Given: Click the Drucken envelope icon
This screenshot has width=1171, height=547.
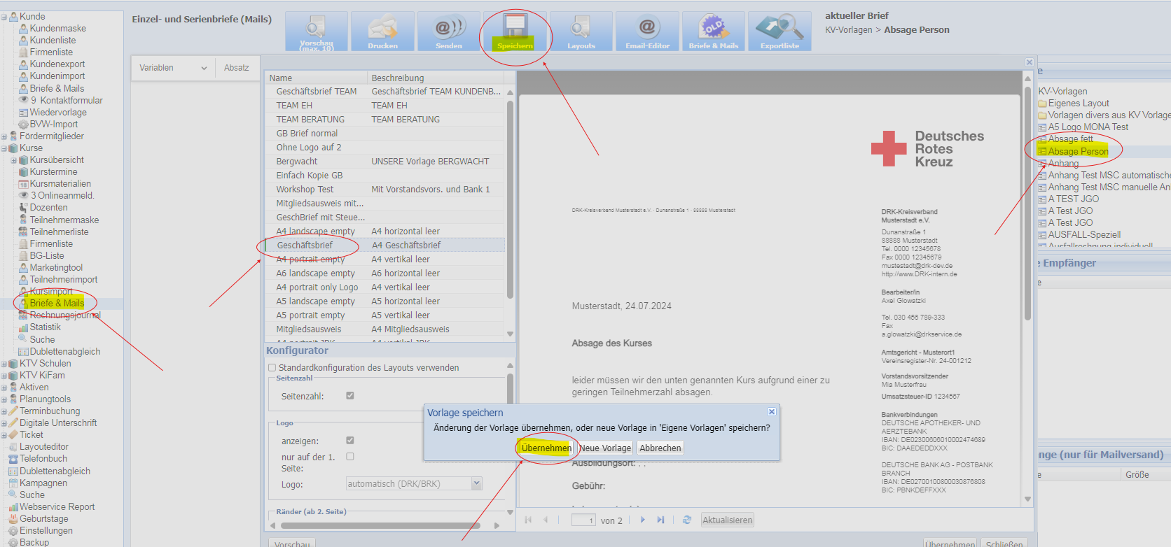Looking at the screenshot, I should coord(382,29).
